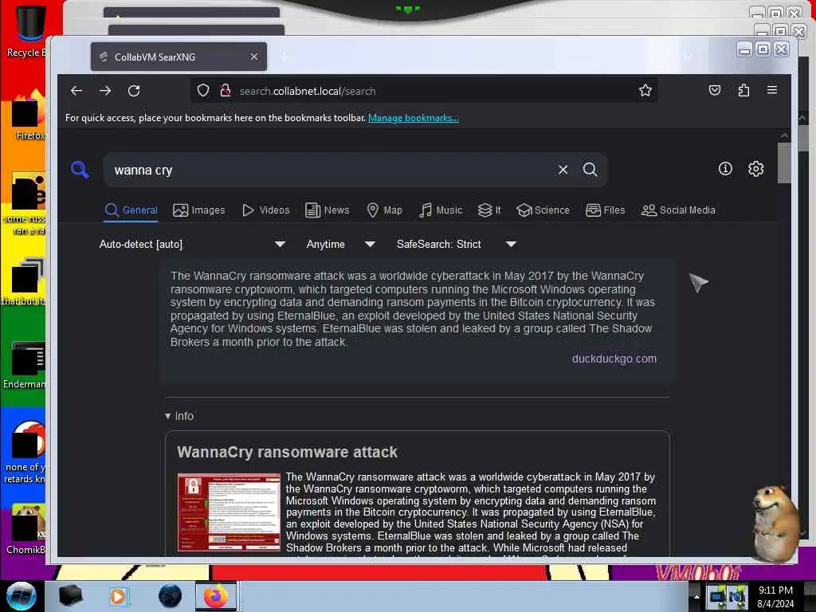816x612 pixels.
Task: Open the Extensions puzzle icon
Action: [743, 91]
